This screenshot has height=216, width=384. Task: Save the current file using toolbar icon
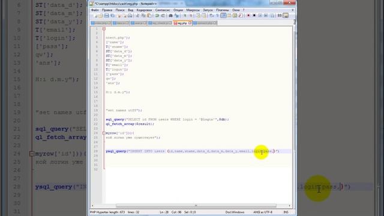click(106, 16)
